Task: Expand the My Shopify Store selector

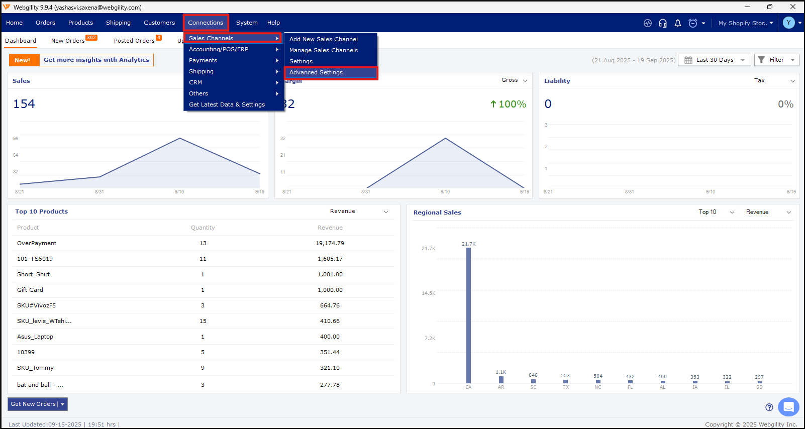Action: point(745,23)
